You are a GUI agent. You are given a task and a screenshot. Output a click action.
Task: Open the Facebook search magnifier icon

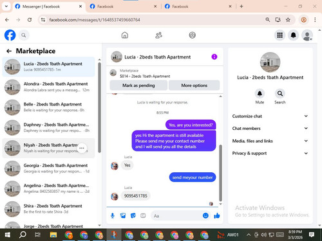(24, 35)
